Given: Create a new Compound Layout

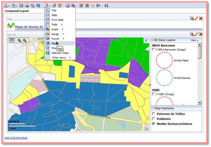Looking at the screenshot, I should (81, 6).
